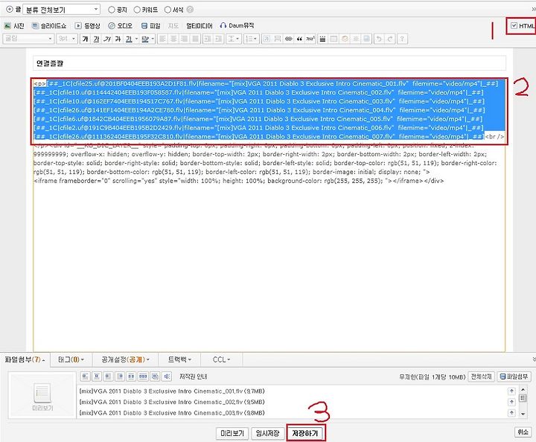
Task: Click the save disk toolbar icon
Action: 366,39
